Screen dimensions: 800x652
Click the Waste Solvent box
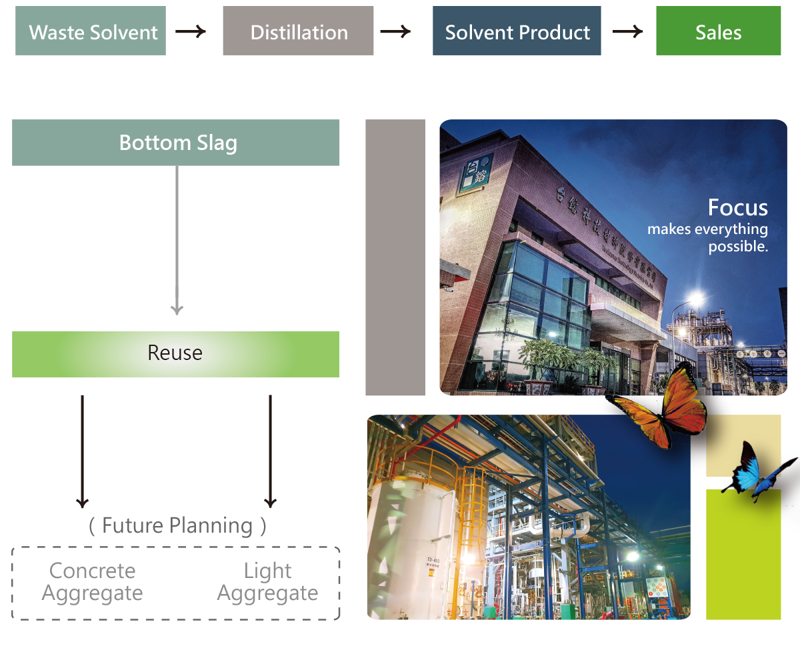click(91, 31)
